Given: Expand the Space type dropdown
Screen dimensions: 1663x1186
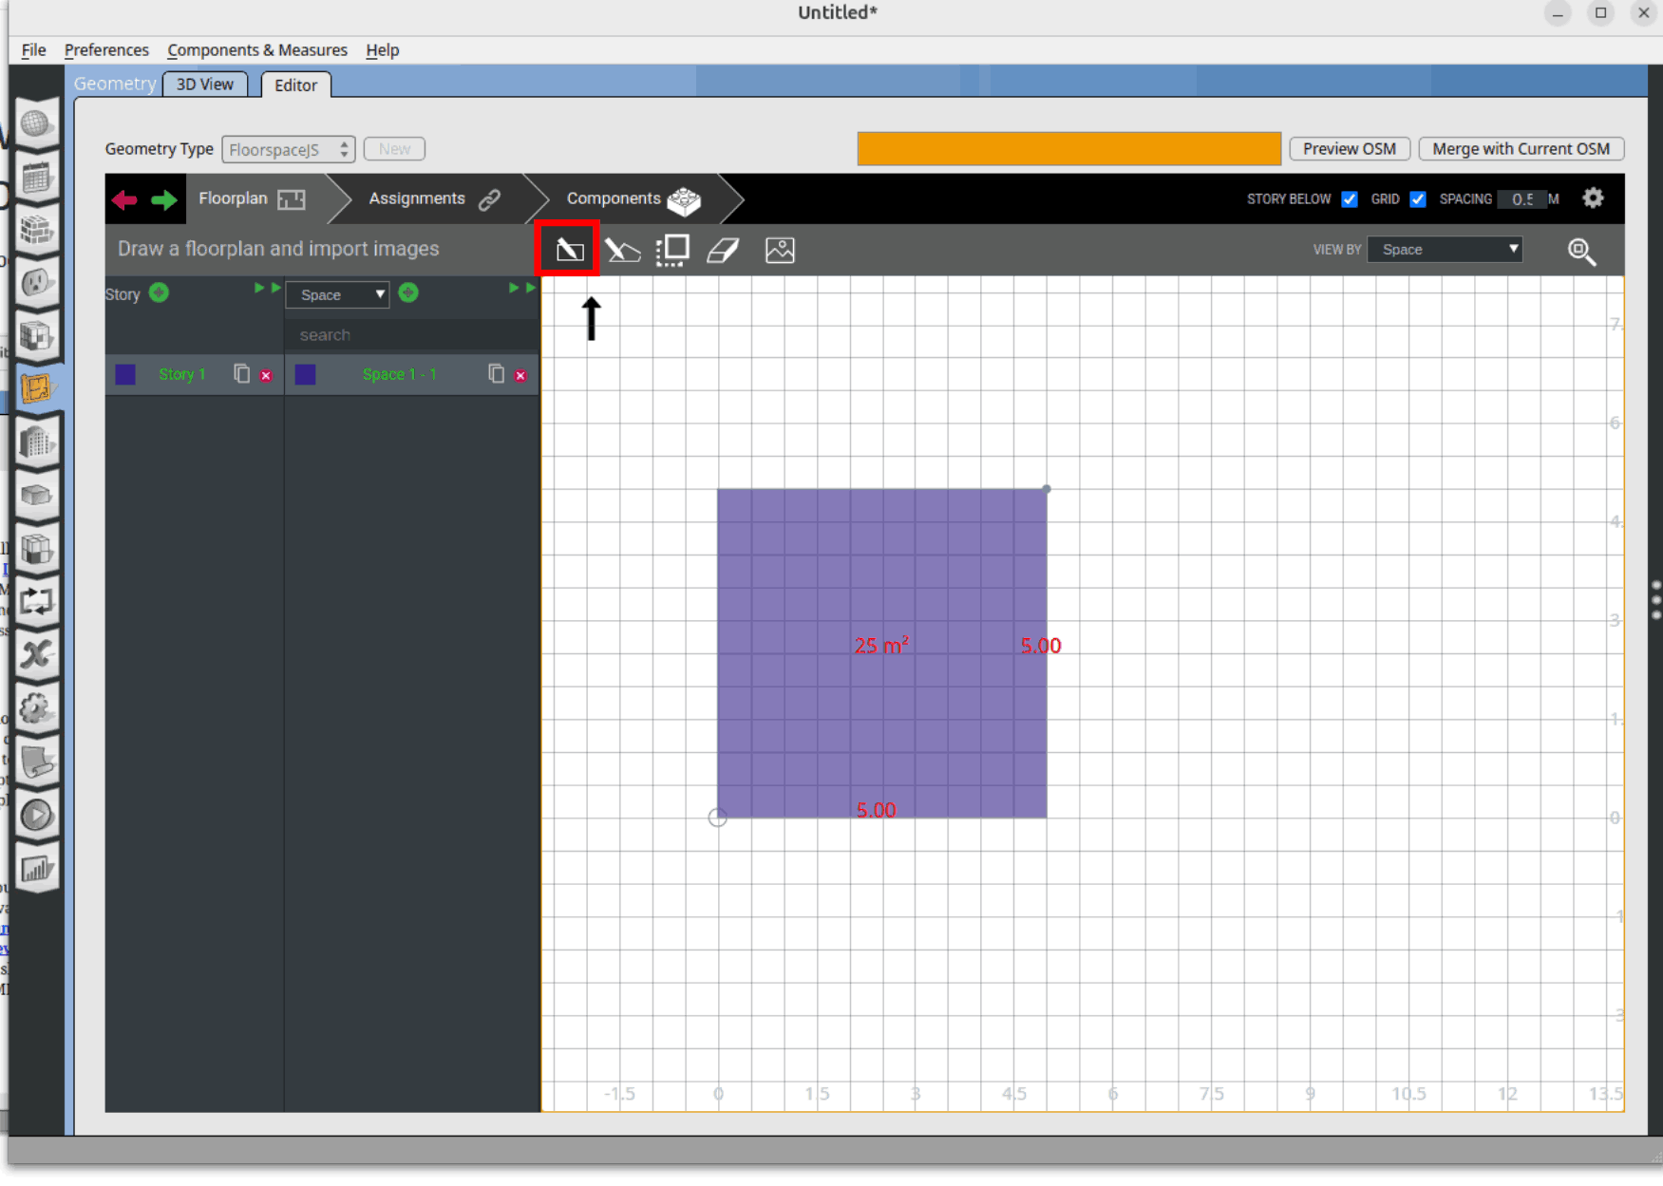Looking at the screenshot, I should point(338,294).
